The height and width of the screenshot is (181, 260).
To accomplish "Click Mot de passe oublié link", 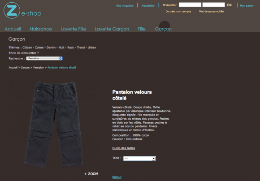I will pos(212,12).
